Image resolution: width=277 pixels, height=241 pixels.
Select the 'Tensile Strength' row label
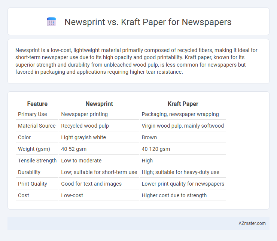coord(37,161)
